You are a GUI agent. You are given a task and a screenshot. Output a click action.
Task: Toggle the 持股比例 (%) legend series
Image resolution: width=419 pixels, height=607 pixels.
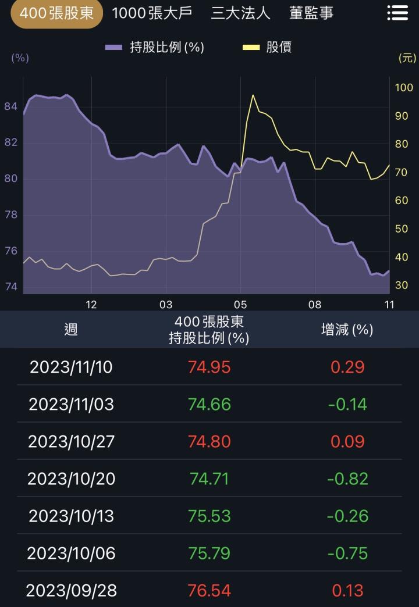[x=166, y=47]
